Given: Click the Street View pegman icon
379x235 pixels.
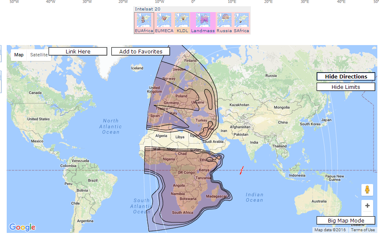Looking at the screenshot, I should click(367, 190).
